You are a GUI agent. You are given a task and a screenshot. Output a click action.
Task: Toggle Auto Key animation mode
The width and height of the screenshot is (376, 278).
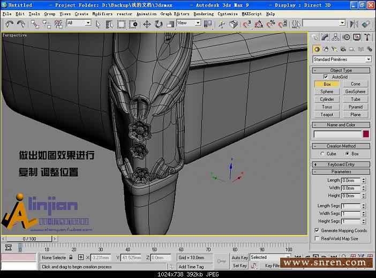pos(239,257)
